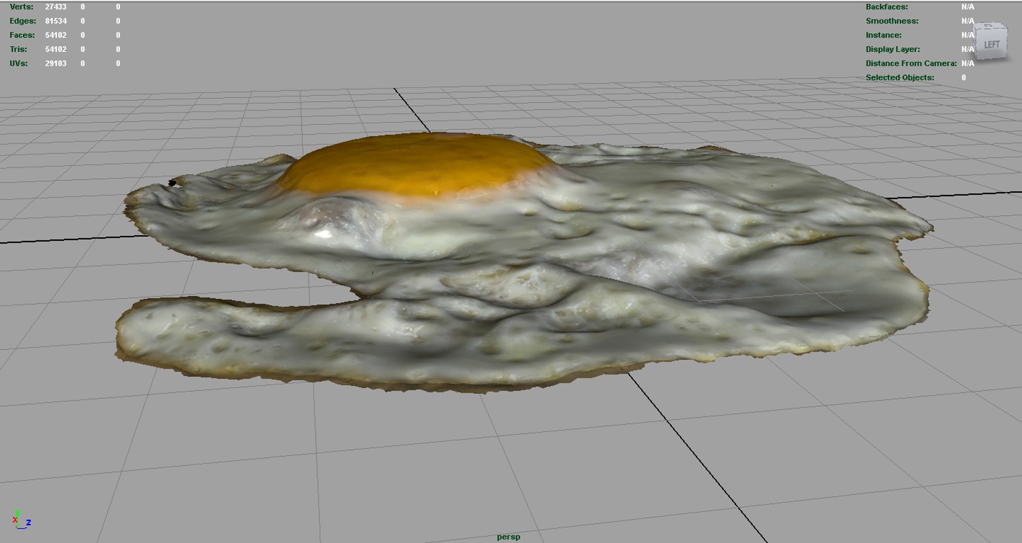Image resolution: width=1022 pixels, height=543 pixels.
Task: Click the 'Tris:' label in the heads-up display
Action: point(18,49)
